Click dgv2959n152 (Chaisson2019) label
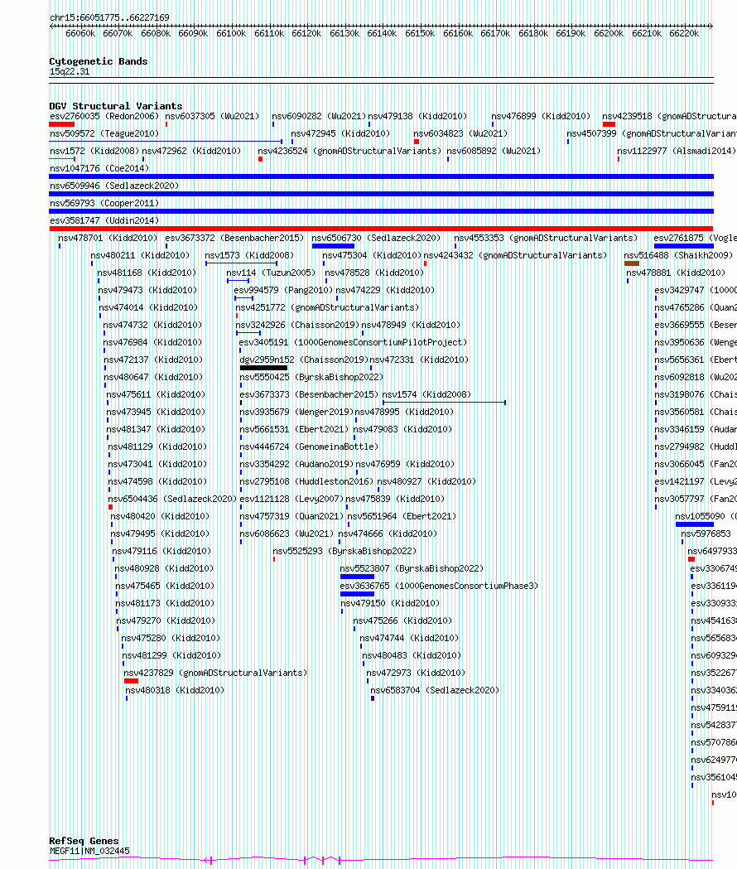This screenshot has height=869, width=737. point(304,360)
